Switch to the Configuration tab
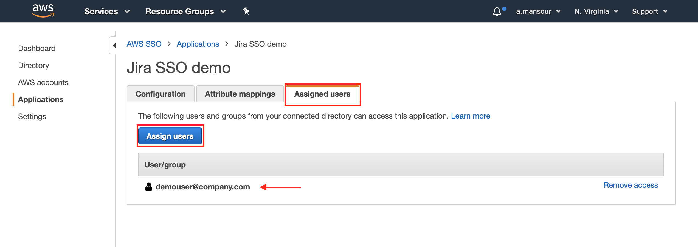The height and width of the screenshot is (247, 698). click(161, 94)
